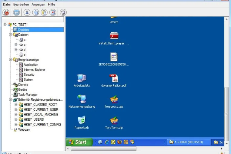Click the vertical scrollbar up arrow
This screenshot has width=231, height=154.
(226, 19)
